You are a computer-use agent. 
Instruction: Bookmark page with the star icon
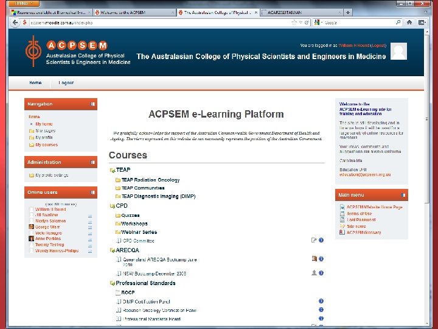(x=294, y=23)
